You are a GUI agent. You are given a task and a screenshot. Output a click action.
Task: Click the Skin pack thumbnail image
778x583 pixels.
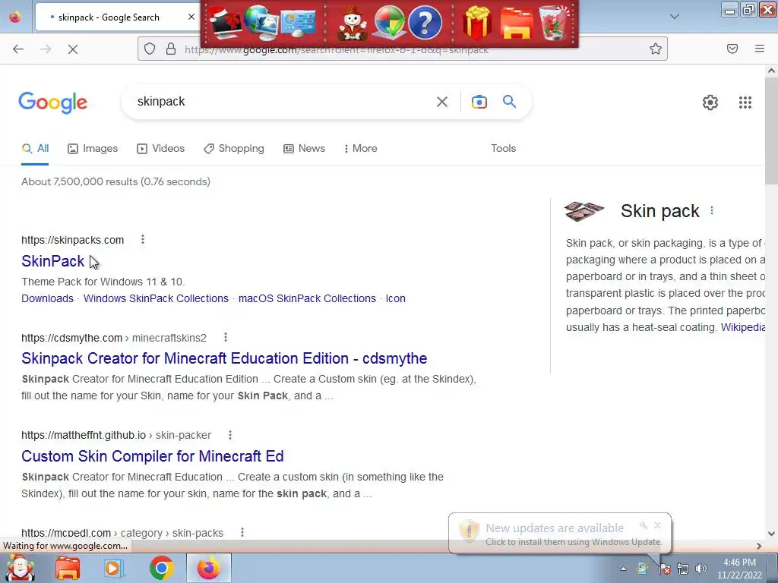[584, 211]
